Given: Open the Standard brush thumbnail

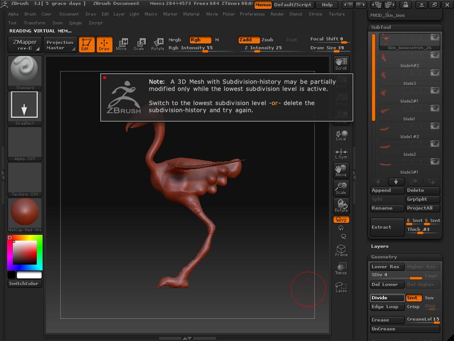Looking at the screenshot, I should pos(25,71).
